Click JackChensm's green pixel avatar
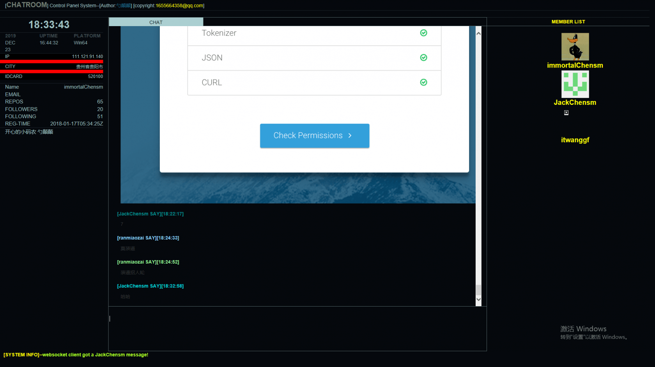 click(x=575, y=84)
